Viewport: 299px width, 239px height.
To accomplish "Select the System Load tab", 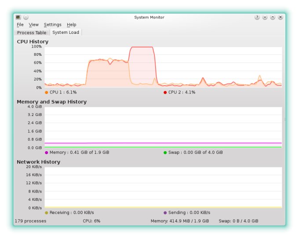I will coord(66,33).
